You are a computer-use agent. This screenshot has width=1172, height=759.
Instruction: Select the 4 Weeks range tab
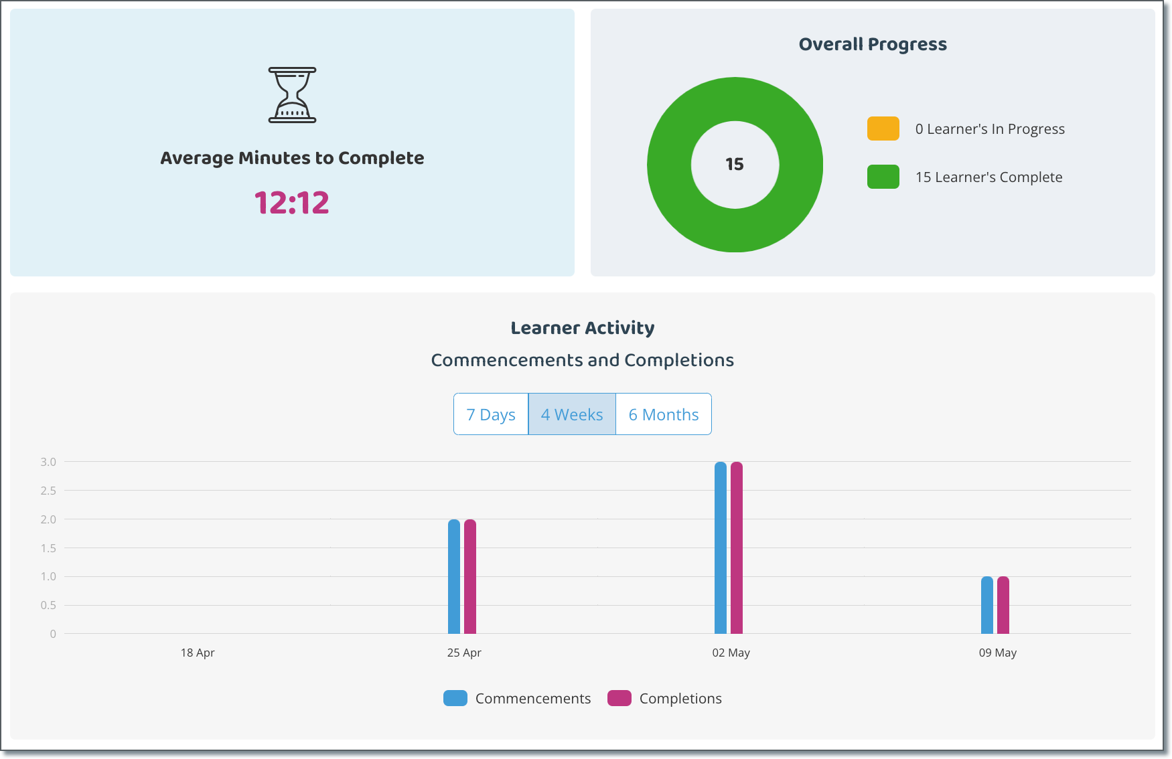(x=572, y=414)
